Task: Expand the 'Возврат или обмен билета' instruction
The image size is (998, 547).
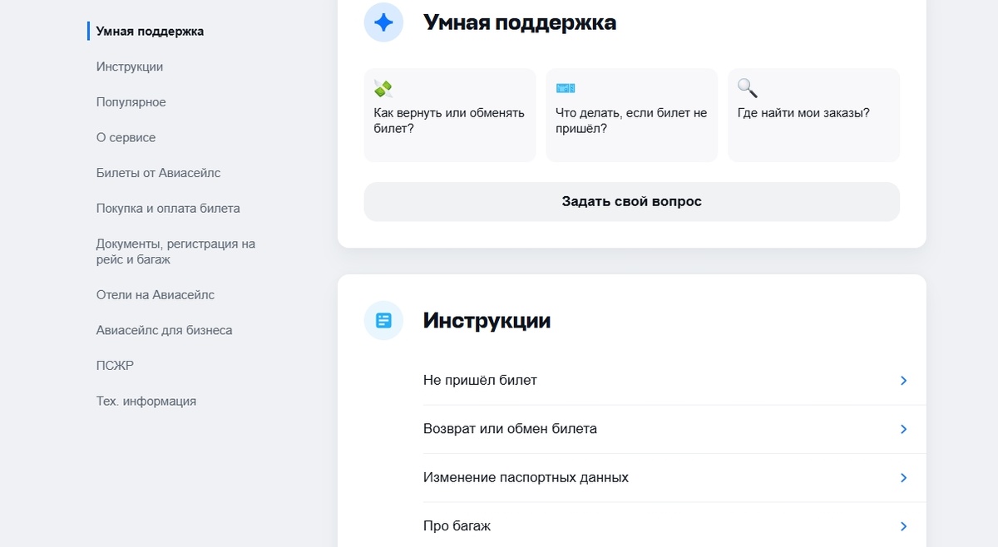Action: click(665, 429)
